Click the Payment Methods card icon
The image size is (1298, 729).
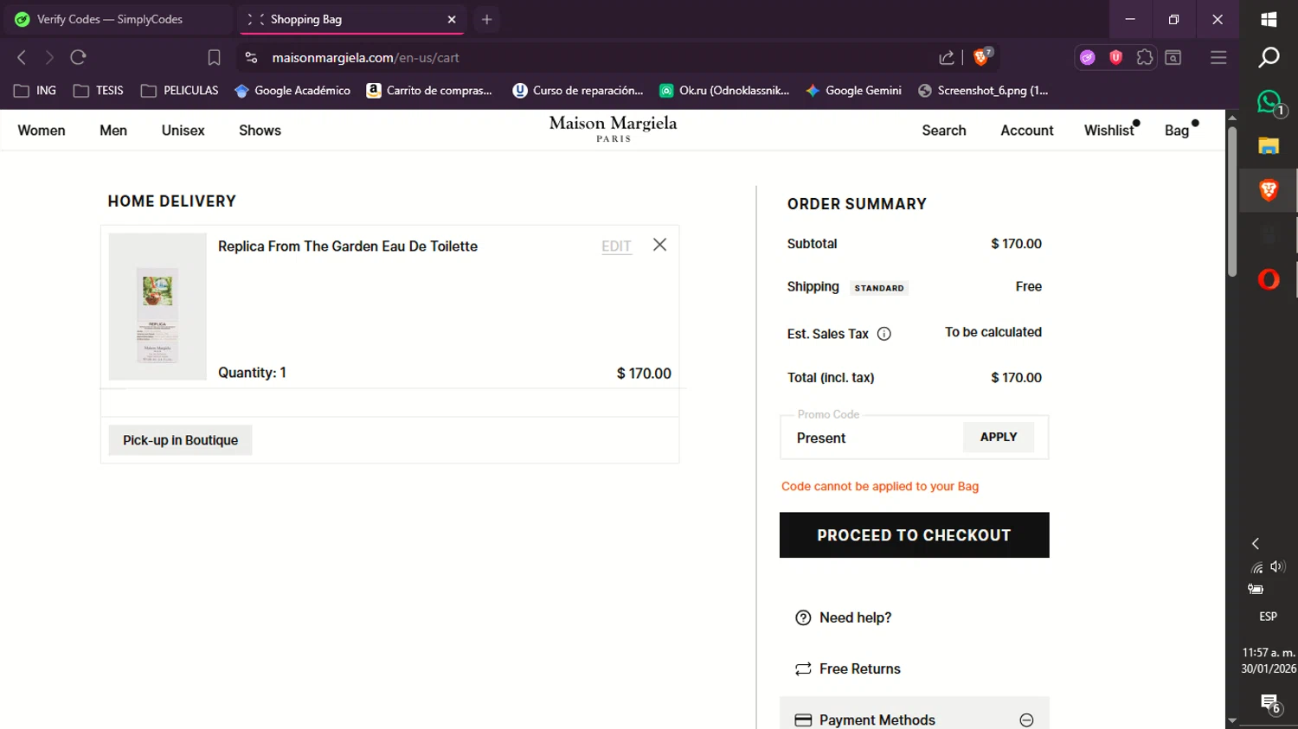click(803, 719)
